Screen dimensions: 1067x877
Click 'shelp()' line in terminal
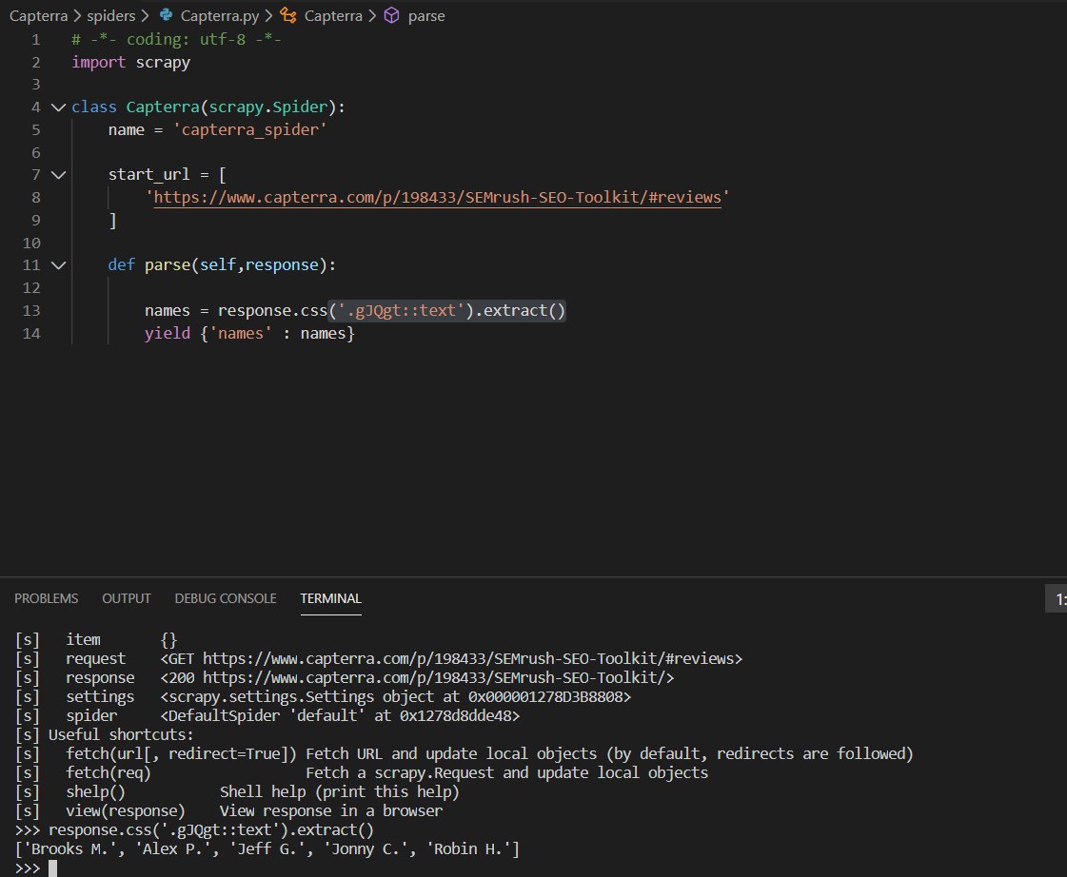pyautogui.click(x=96, y=792)
